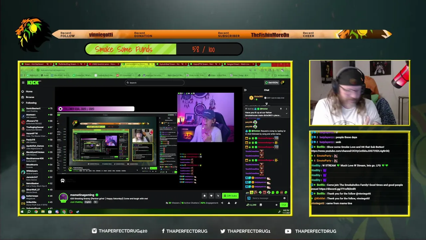This screenshot has width=426, height=240.
Task: Open the profile avatar beside Get KICKs
Action: [283, 83]
